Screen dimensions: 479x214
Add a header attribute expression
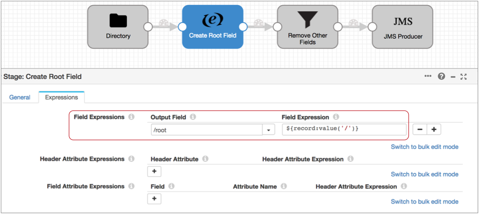[154, 171]
